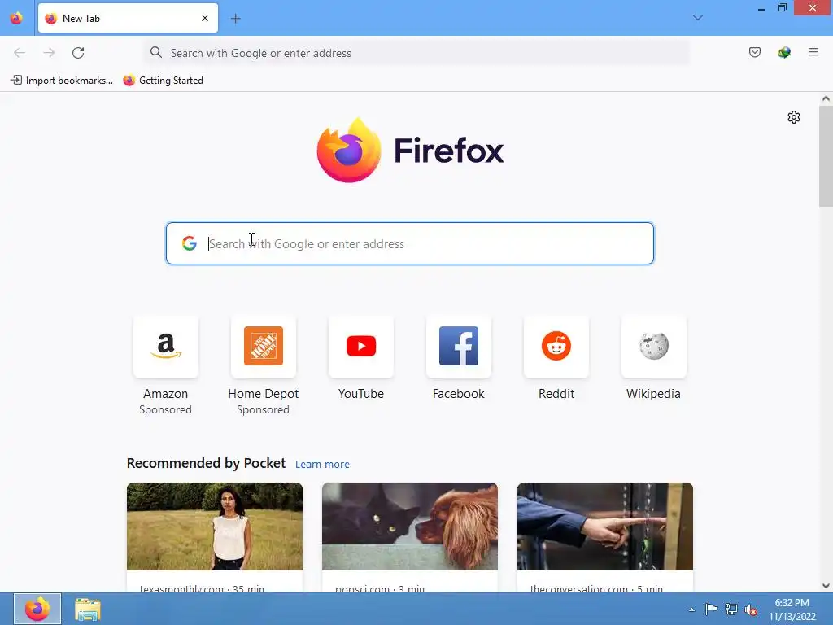Image resolution: width=833 pixels, height=625 pixels.
Task: Open Getting Started bookmark
Action: coord(163,81)
